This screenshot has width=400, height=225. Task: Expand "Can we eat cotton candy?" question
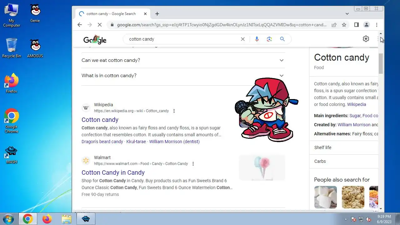183,60
